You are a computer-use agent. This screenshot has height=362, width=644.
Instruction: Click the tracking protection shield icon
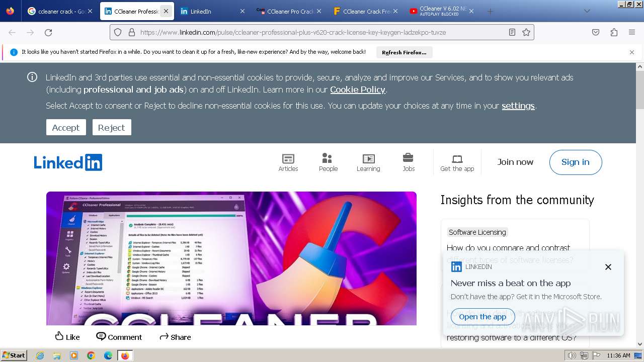[x=118, y=32]
